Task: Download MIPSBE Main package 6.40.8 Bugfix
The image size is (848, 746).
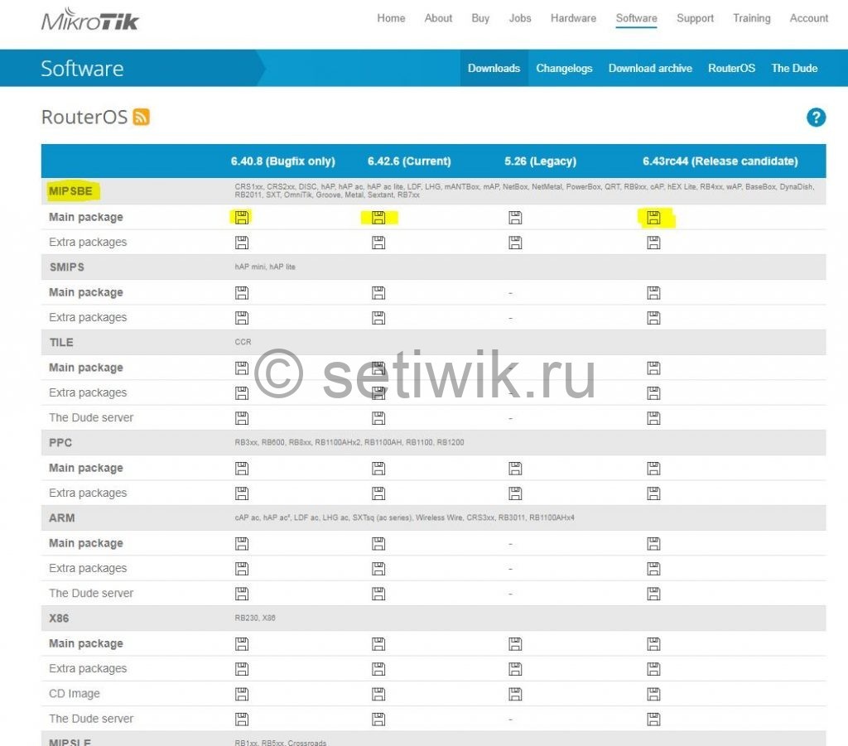Action: click(242, 217)
